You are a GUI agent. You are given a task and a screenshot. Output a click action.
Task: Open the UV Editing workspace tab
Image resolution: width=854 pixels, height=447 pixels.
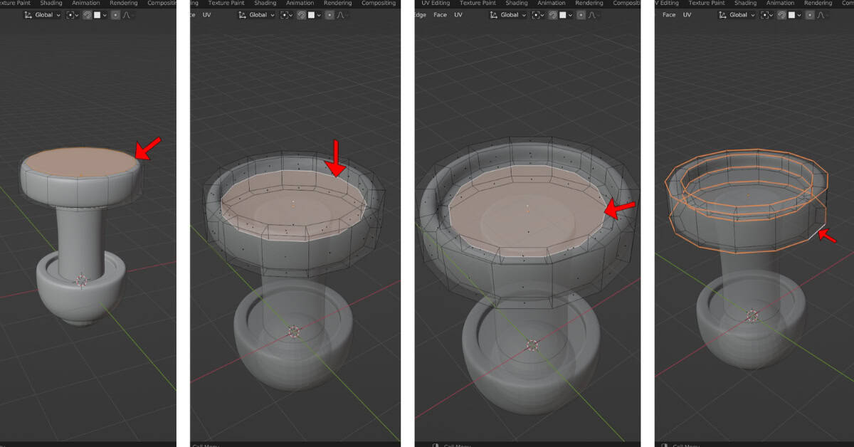[x=435, y=3]
